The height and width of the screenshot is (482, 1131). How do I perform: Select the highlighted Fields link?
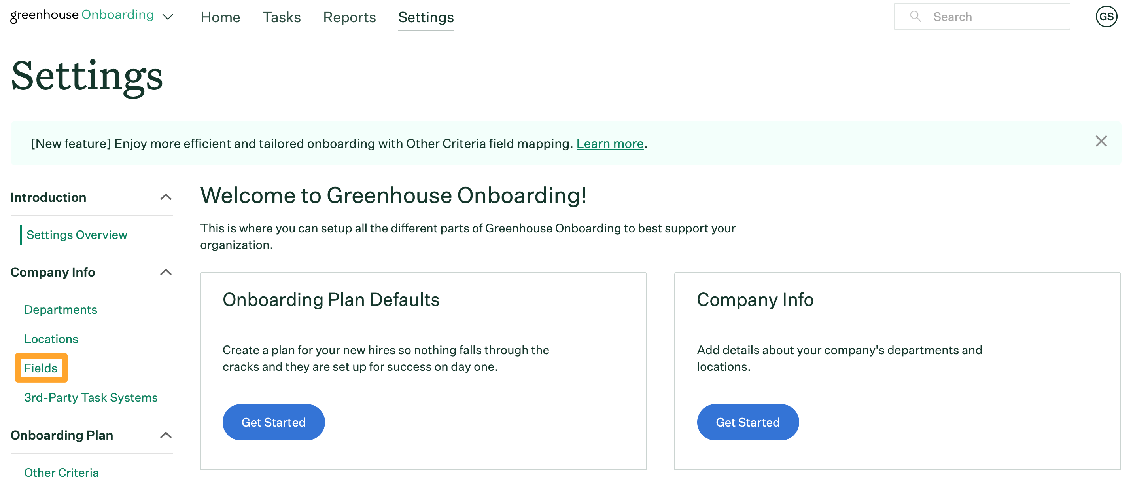(x=41, y=368)
